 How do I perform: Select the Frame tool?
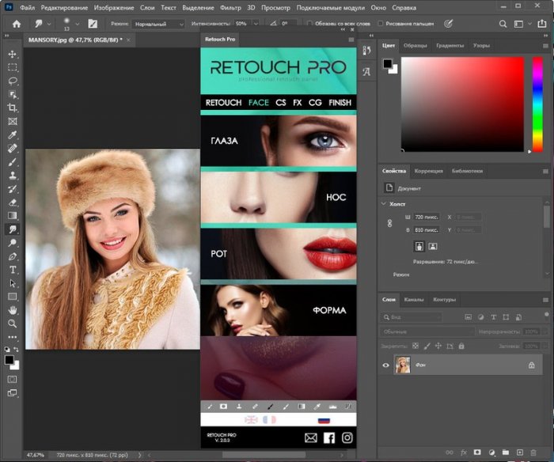pos(13,121)
